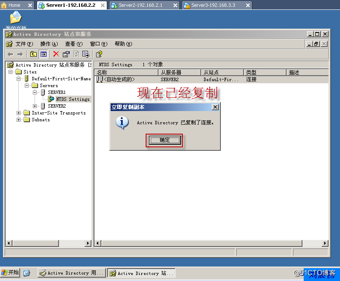Open the 操作(A) menu
The image size is (340, 281).
[49, 44]
